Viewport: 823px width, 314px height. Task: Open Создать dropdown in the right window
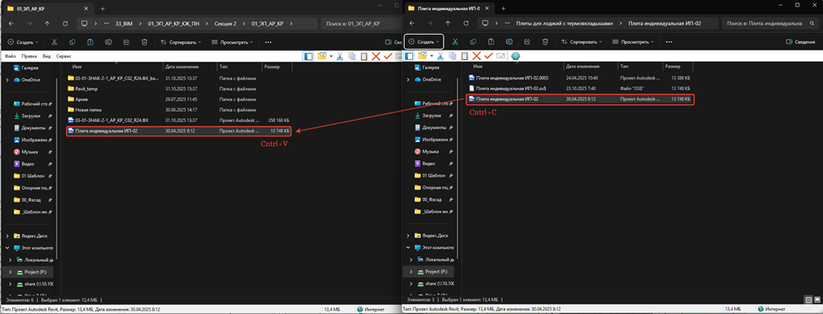[424, 42]
